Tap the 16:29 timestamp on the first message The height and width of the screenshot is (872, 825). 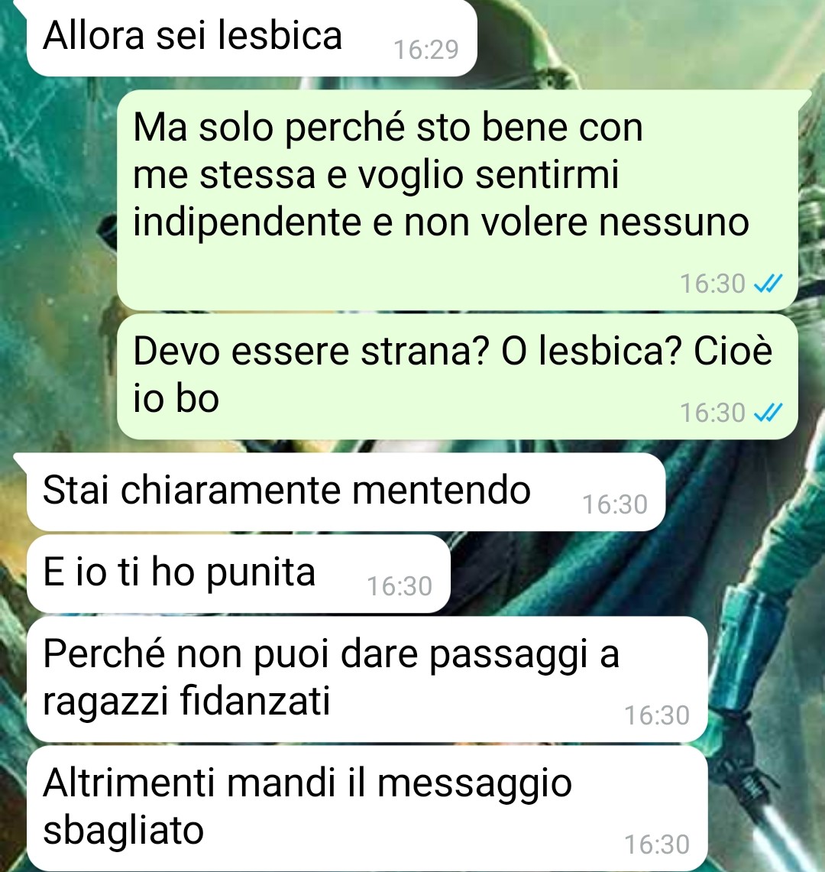pos(426,50)
